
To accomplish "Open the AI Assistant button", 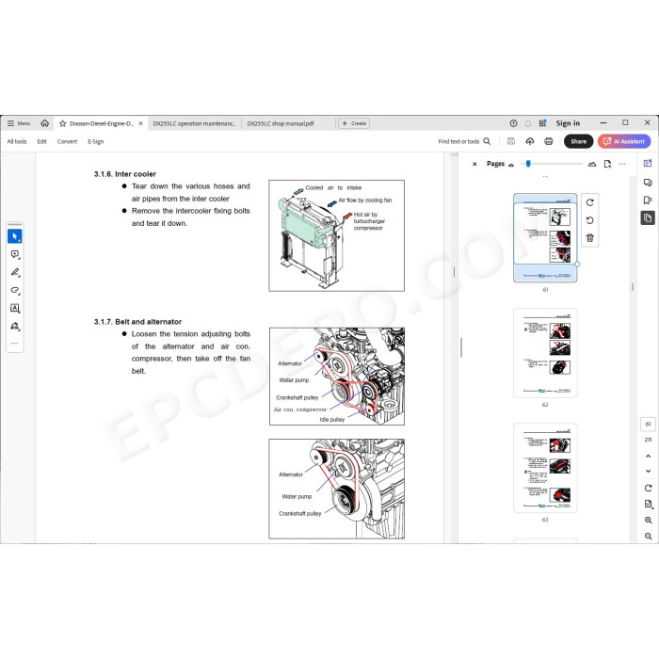I will pyautogui.click(x=624, y=141).
